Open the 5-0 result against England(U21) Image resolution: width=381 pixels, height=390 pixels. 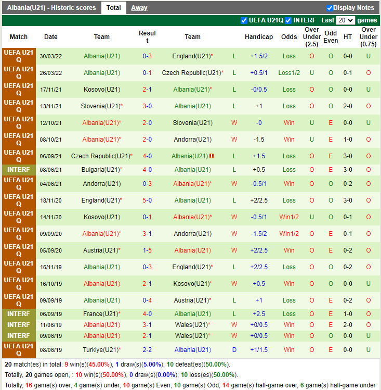[147, 200]
